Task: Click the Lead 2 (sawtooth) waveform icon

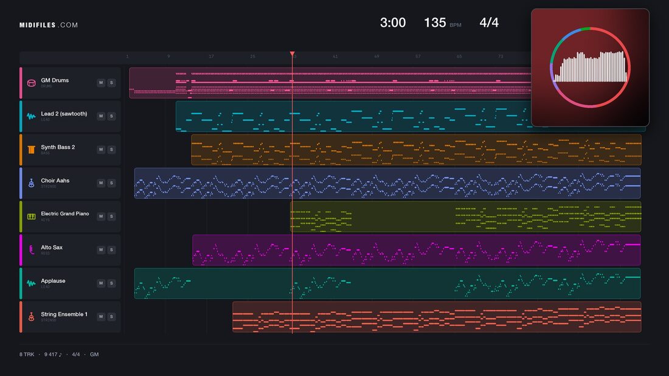Action: point(31,116)
